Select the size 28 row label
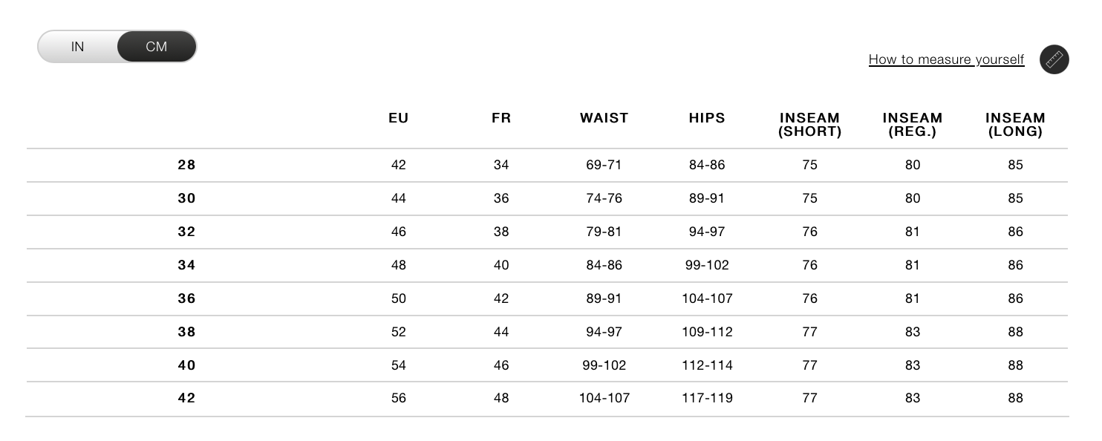The image size is (1102, 441). pyautogui.click(x=186, y=165)
